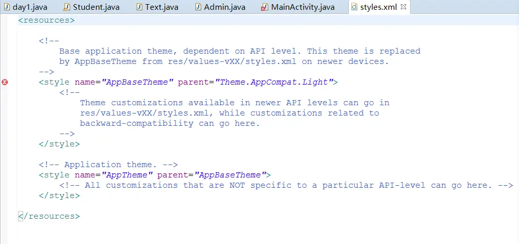Switch to the Admin.java tab
Image resolution: width=519 pixels, height=244 pixels.
pos(220,7)
